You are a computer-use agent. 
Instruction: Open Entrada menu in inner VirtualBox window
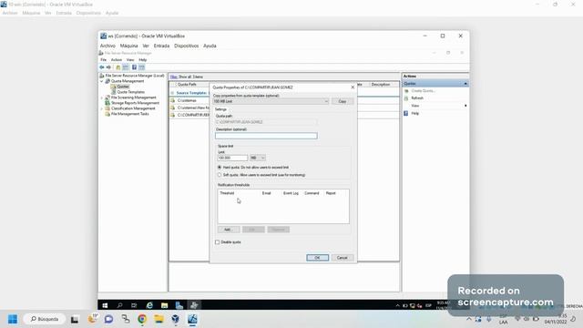[162, 46]
